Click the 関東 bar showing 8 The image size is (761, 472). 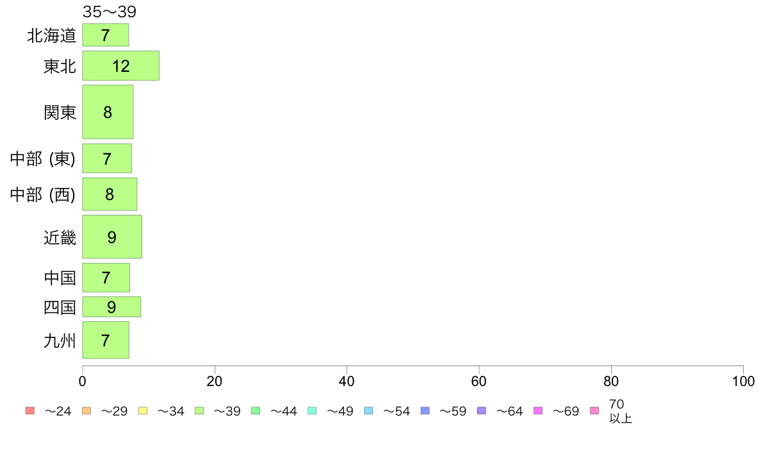click(x=108, y=112)
